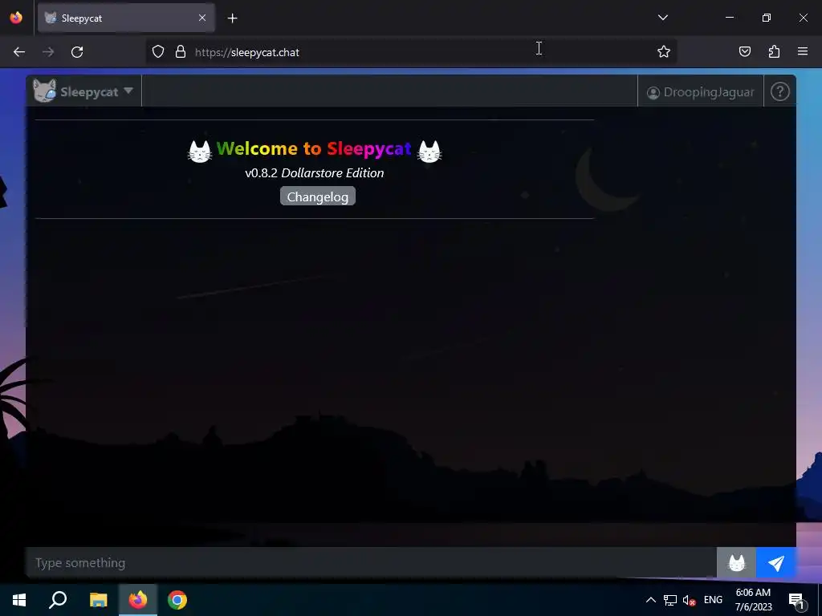The height and width of the screenshot is (616, 822).
Task: Save page to Pocket
Action: [x=745, y=51]
